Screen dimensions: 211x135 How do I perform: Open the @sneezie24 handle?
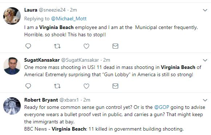pos(52,10)
